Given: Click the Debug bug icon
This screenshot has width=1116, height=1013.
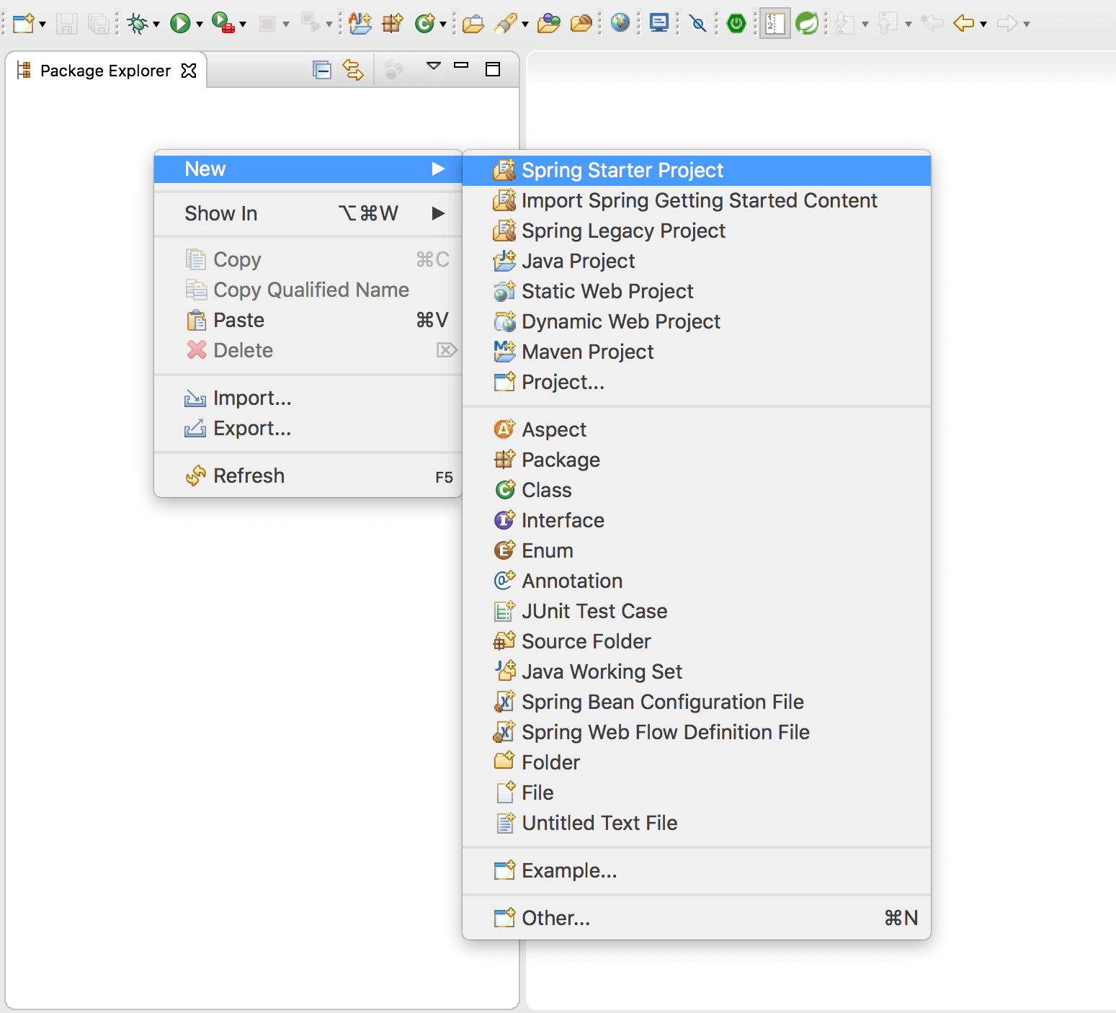Looking at the screenshot, I should [x=137, y=24].
